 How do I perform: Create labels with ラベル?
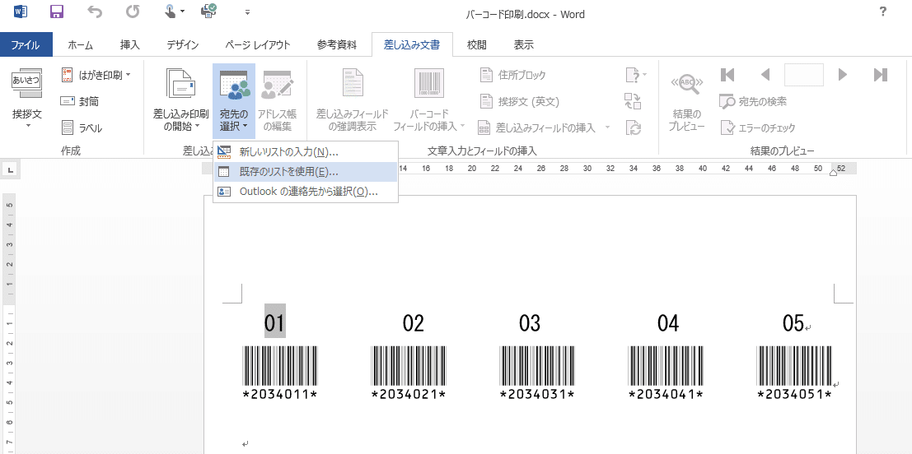82,128
